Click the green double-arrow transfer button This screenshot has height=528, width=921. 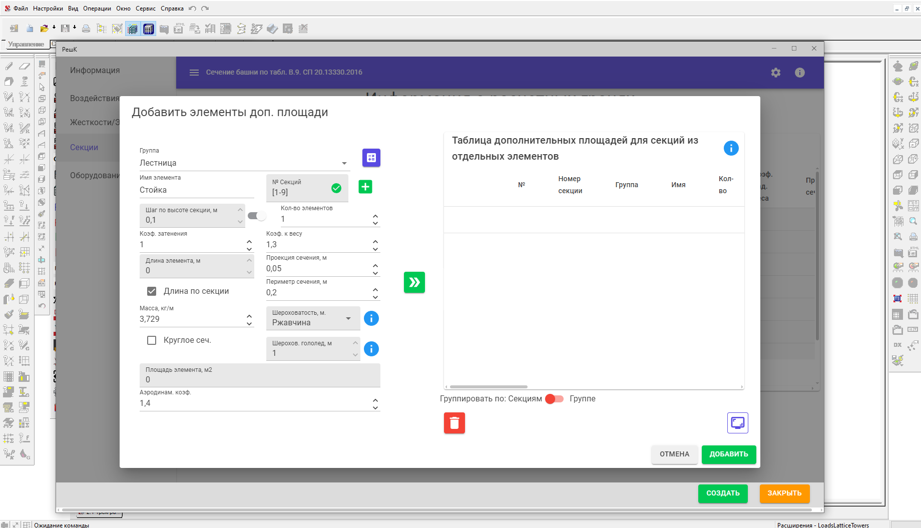click(414, 282)
